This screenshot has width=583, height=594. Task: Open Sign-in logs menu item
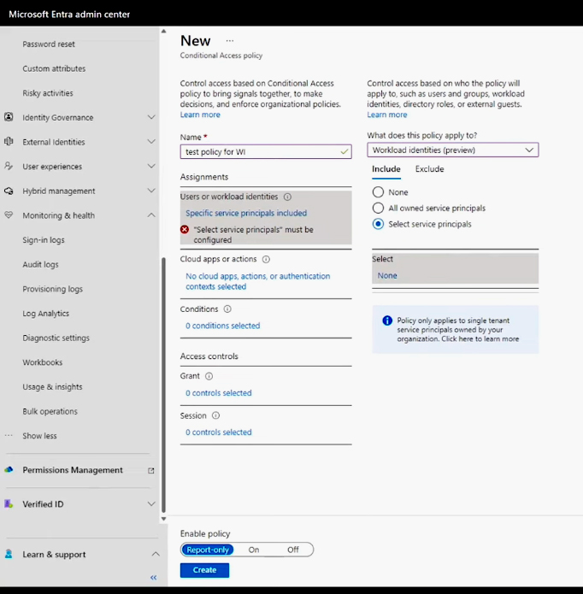[x=44, y=240]
